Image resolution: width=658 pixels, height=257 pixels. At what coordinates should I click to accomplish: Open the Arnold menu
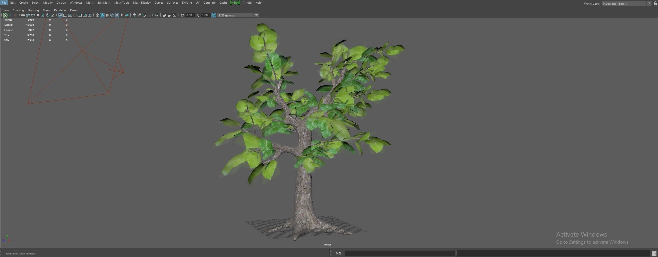tap(247, 3)
